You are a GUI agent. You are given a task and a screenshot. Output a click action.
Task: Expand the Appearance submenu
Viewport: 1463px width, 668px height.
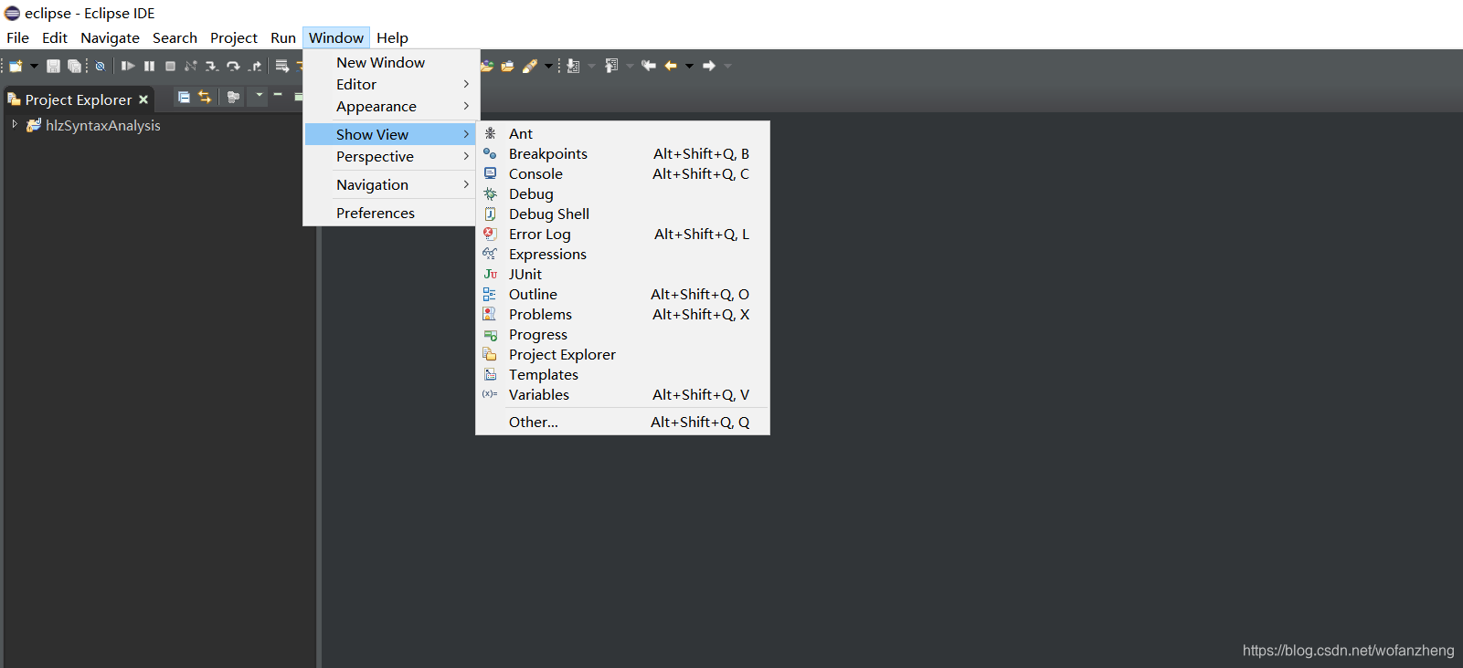coord(391,106)
